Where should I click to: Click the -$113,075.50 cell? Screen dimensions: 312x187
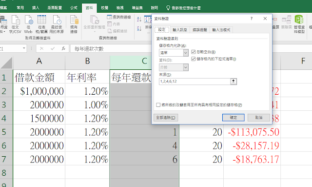(x=252, y=132)
